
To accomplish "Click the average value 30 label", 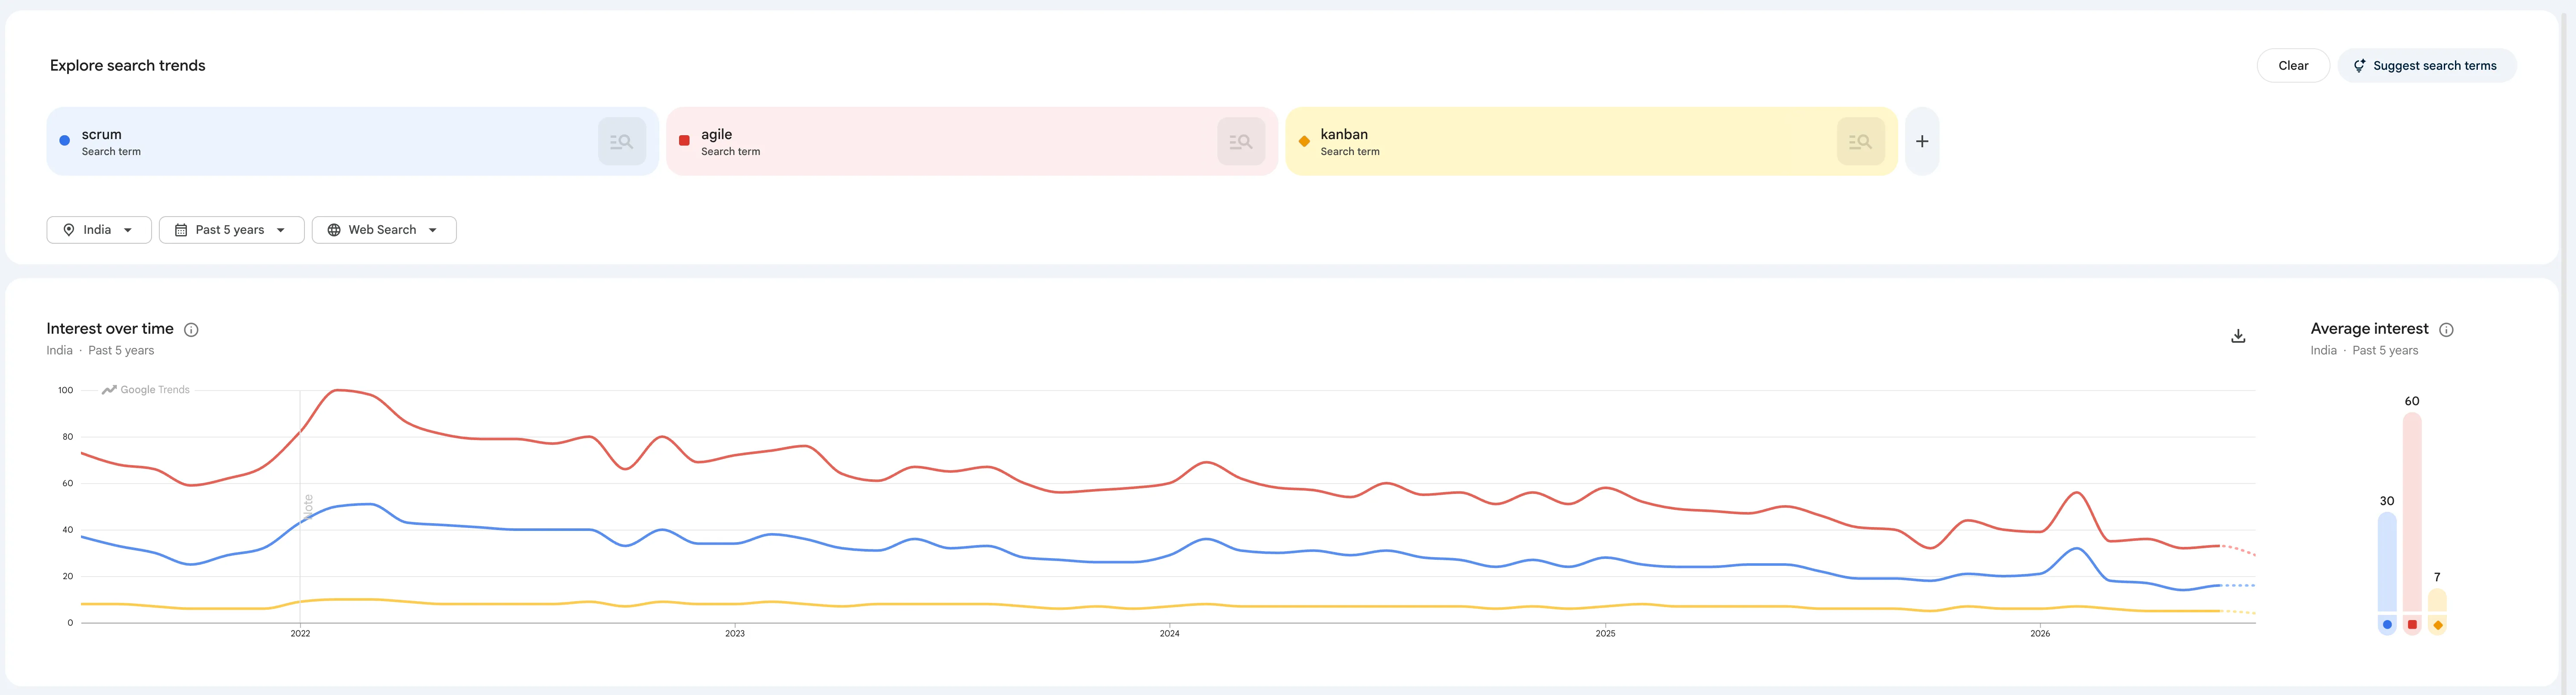I will click(x=2386, y=501).
